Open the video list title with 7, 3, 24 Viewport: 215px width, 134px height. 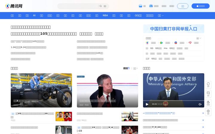click(155, 127)
